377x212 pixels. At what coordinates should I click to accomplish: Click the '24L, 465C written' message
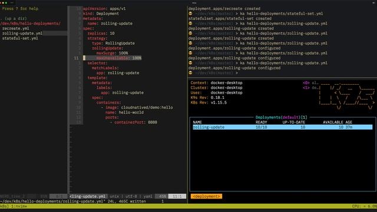click(127, 201)
